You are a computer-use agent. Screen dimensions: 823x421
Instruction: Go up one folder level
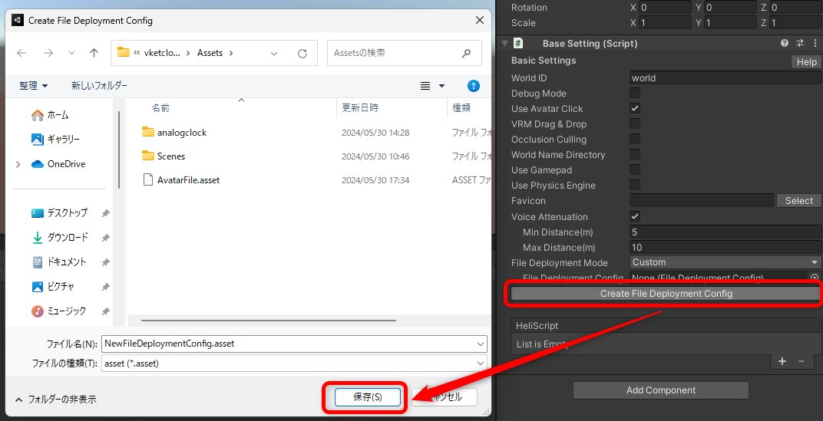point(94,53)
